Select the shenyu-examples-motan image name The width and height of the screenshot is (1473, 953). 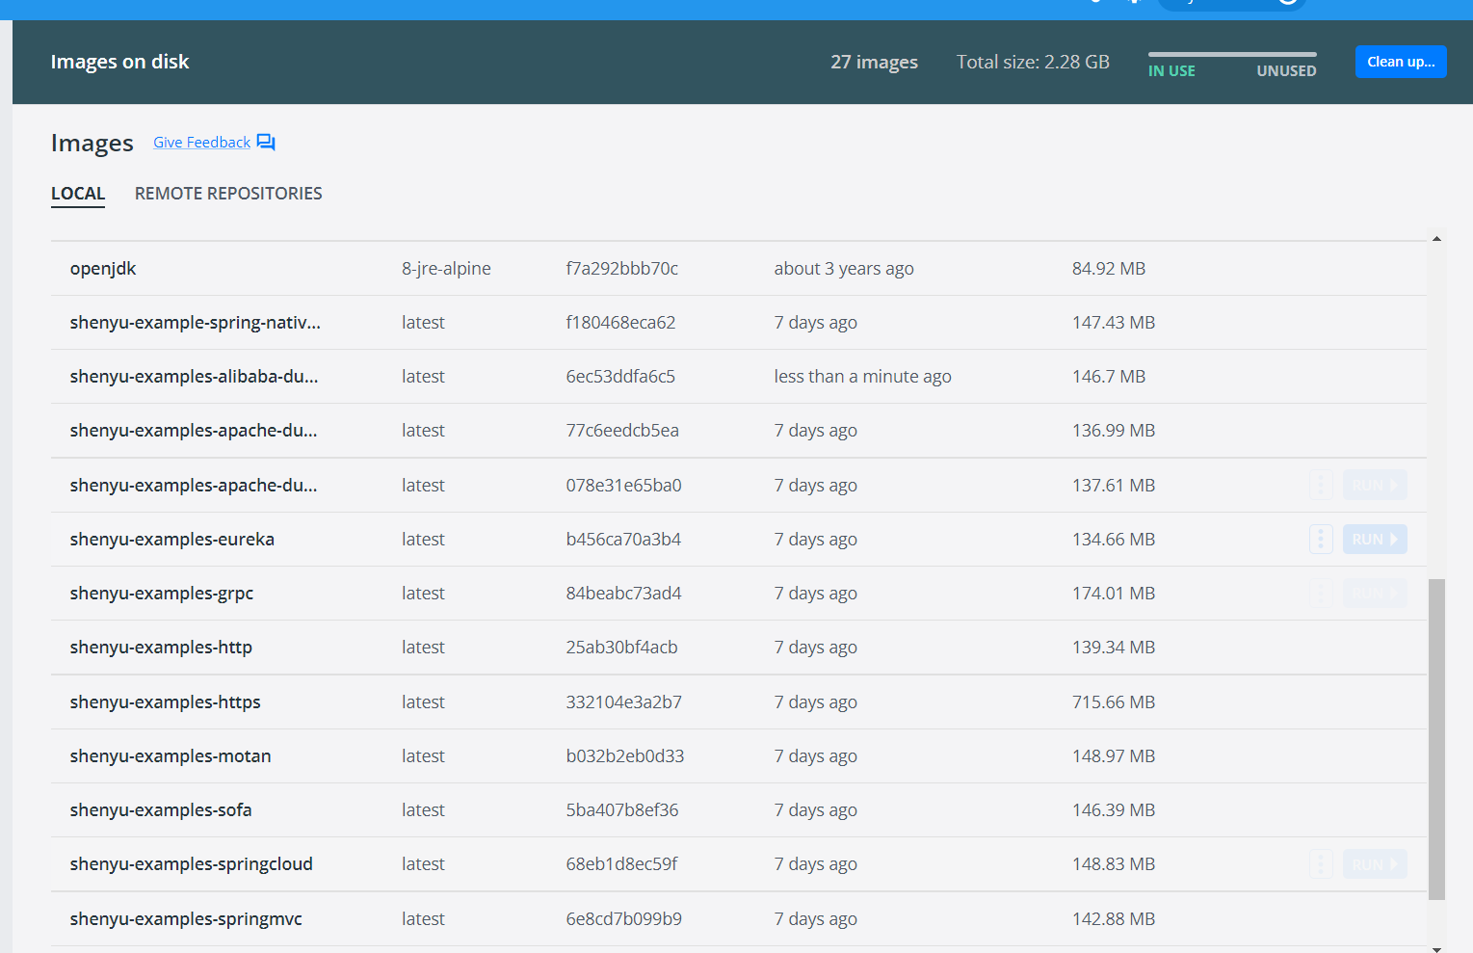click(171, 756)
